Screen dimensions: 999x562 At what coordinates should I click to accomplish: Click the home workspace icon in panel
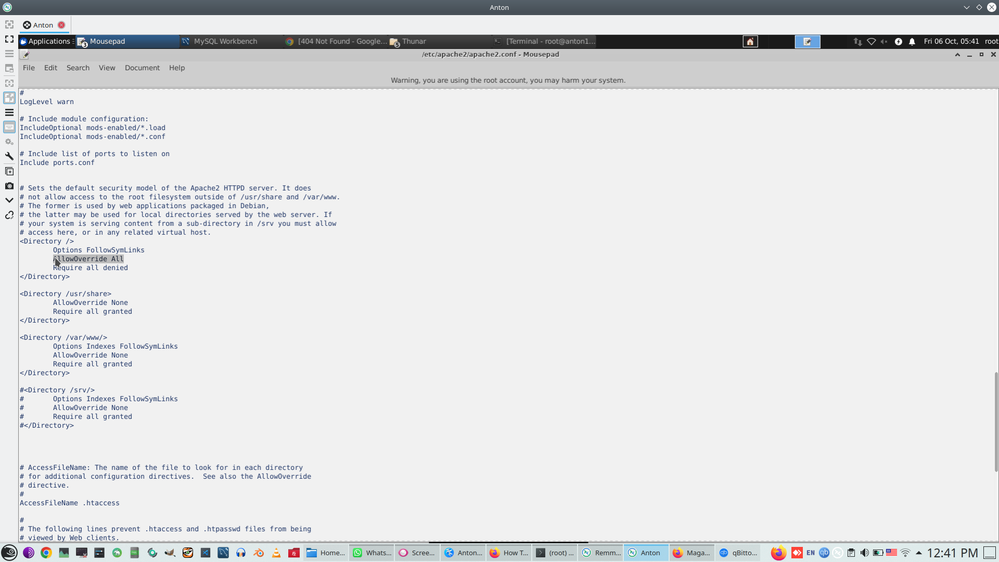[750, 42]
